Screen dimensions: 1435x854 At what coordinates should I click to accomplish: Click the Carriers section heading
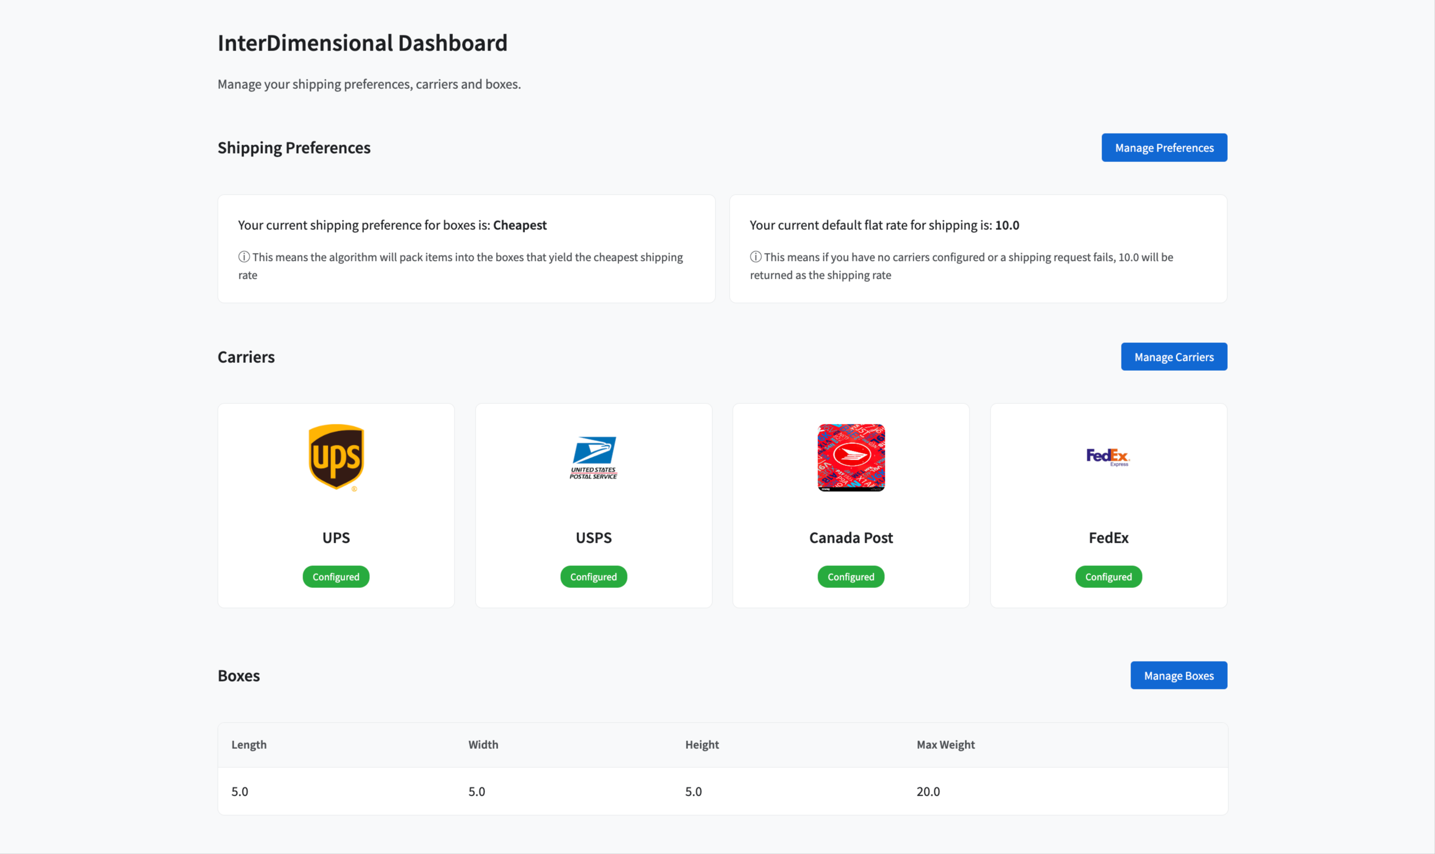click(246, 357)
